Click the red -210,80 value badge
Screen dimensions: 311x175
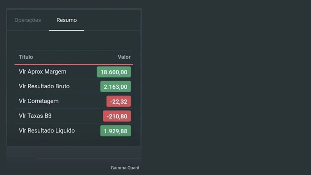click(117, 116)
